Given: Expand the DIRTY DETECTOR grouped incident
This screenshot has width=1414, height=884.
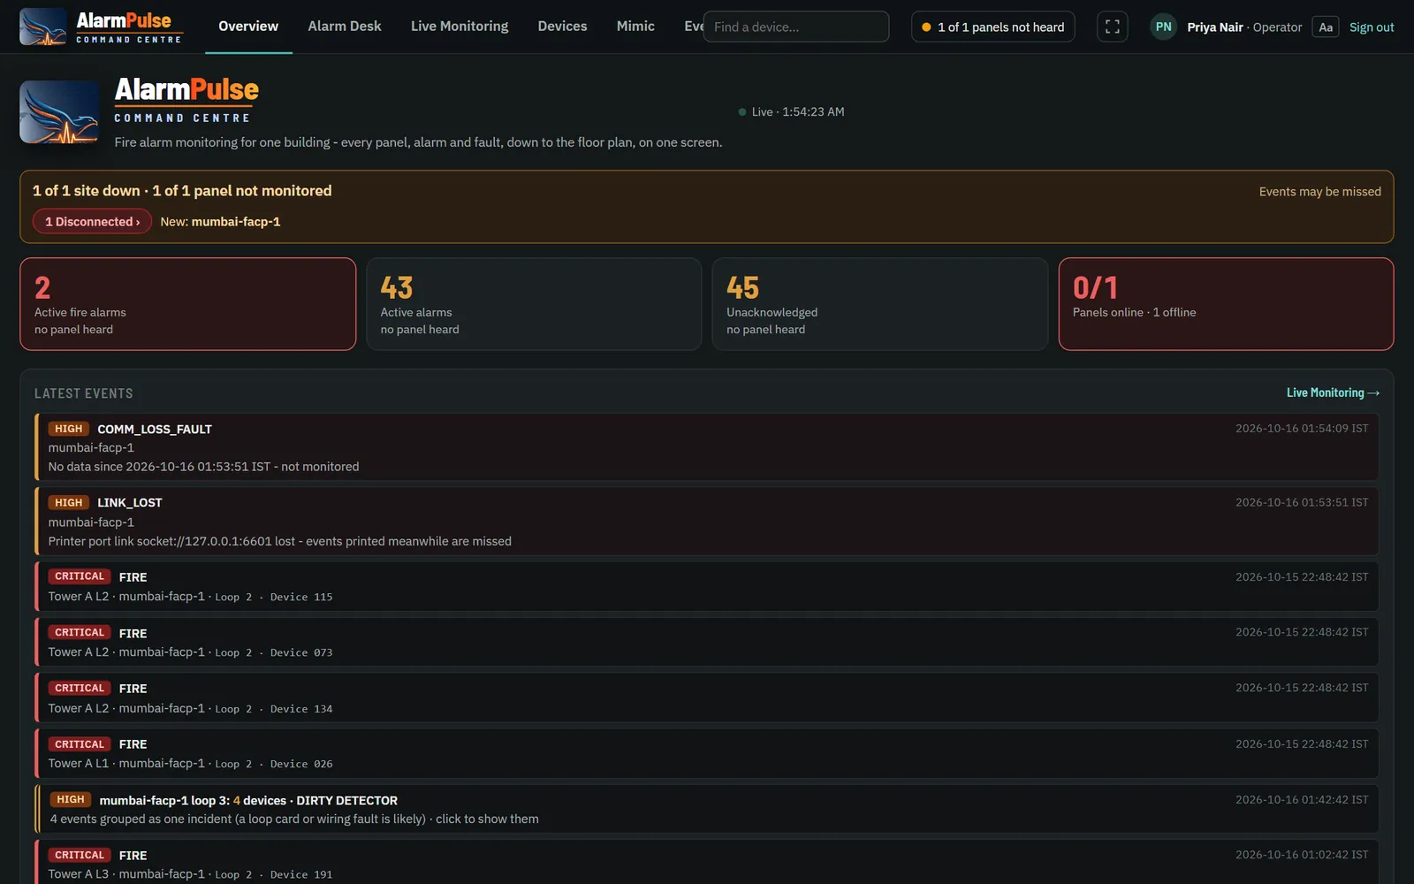Looking at the screenshot, I should click(707, 809).
